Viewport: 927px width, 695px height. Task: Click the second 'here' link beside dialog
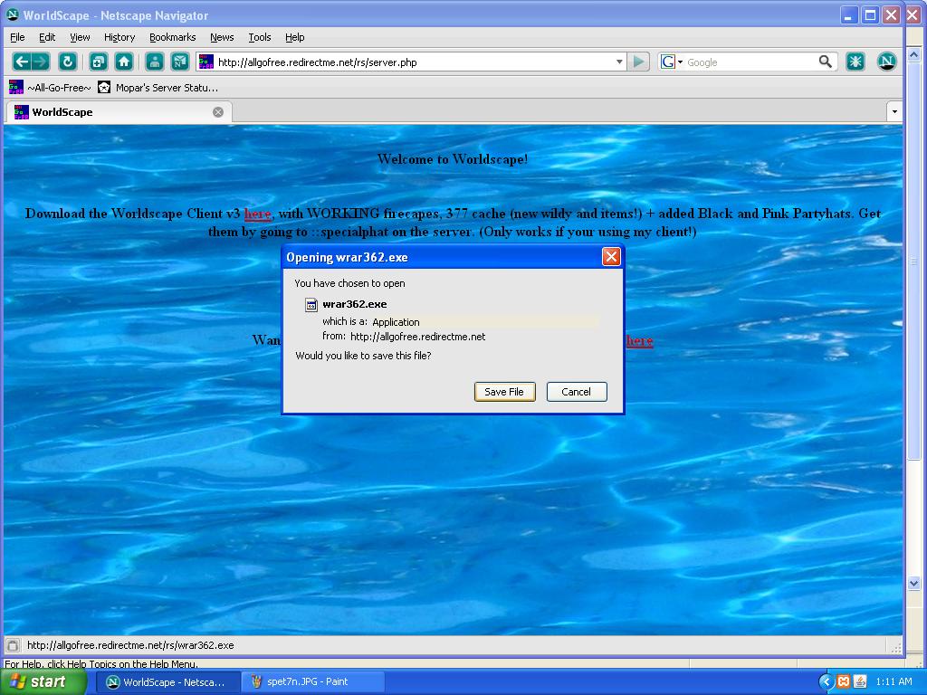(x=639, y=341)
